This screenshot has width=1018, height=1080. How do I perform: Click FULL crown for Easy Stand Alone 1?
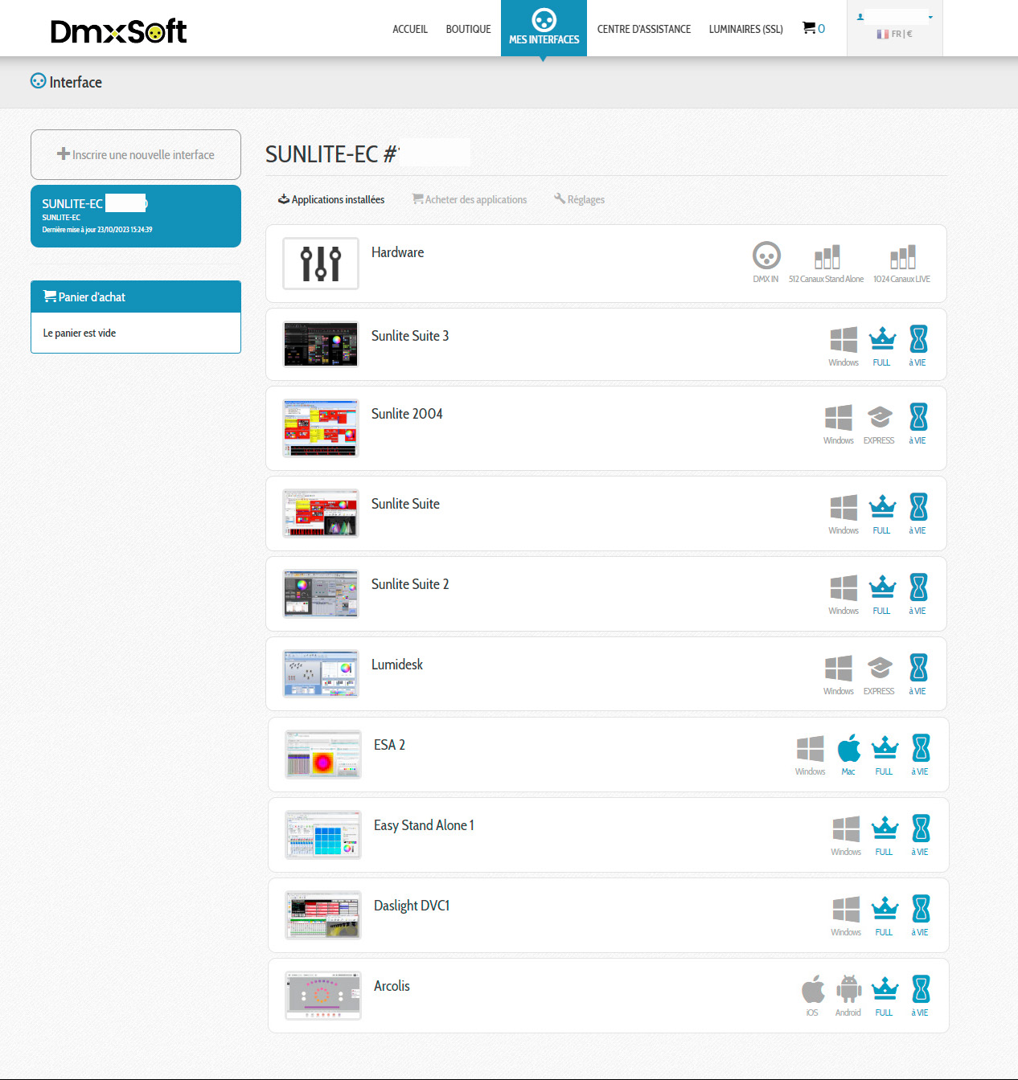pos(885,828)
